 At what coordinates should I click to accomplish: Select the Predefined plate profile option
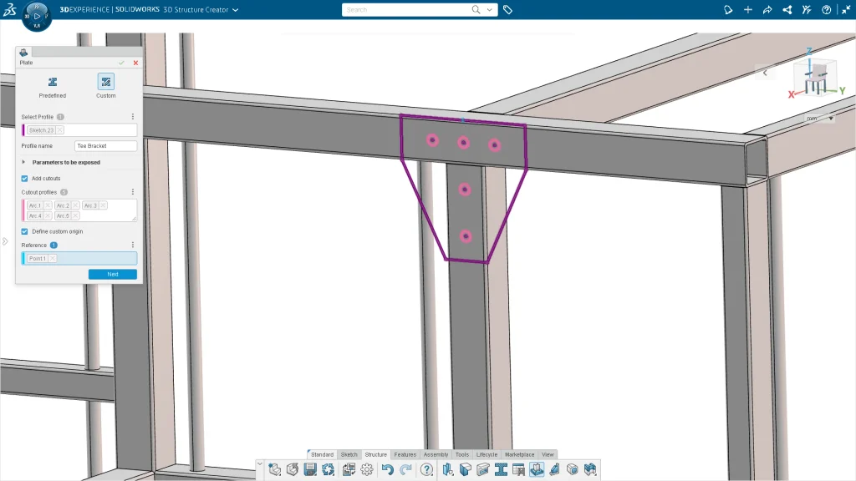coord(52,83)
